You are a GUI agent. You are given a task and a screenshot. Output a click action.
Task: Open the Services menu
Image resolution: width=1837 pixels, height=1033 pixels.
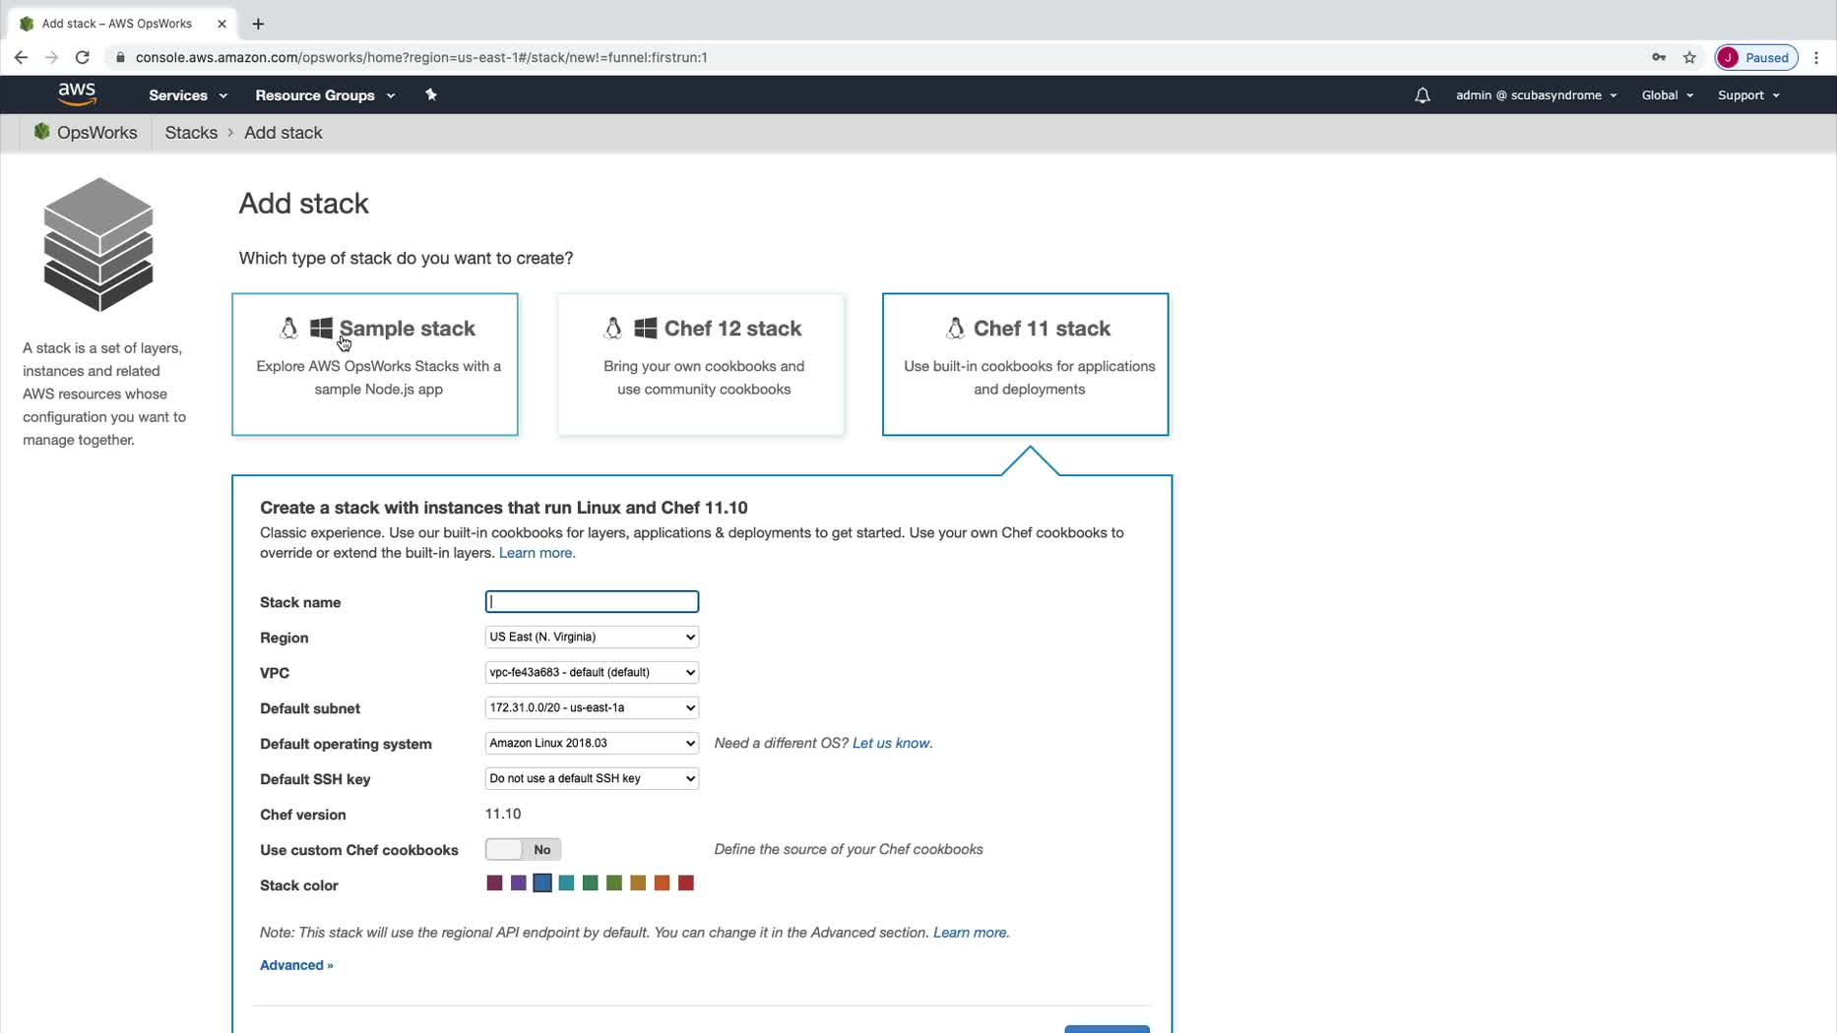(x=187, y=95)
